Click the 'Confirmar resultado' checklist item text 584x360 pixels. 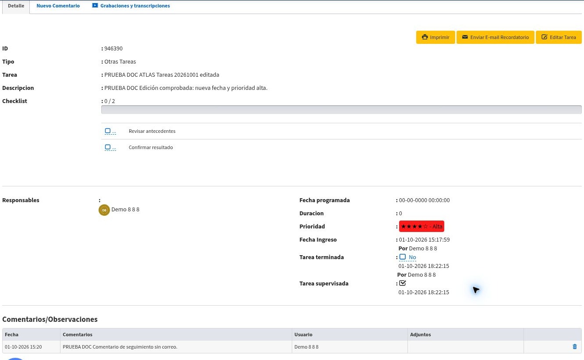[x=151, y=147]
